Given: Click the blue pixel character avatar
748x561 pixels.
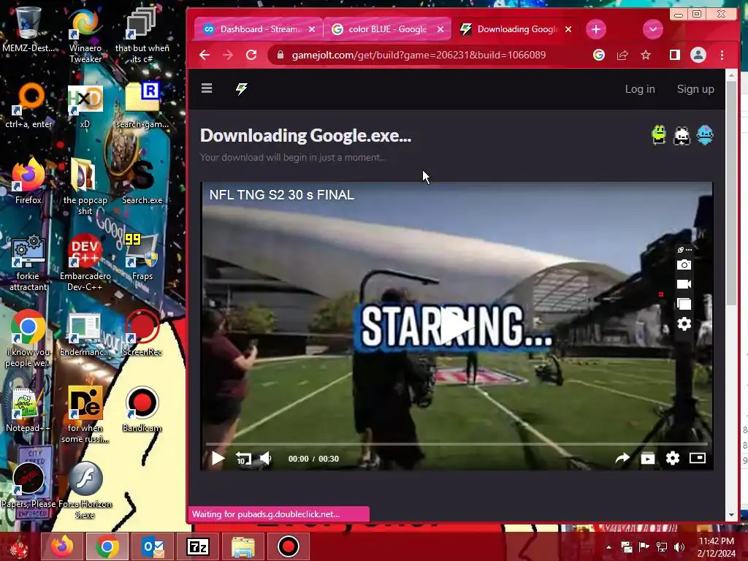Looking at the screenshot, I should 705,135.
